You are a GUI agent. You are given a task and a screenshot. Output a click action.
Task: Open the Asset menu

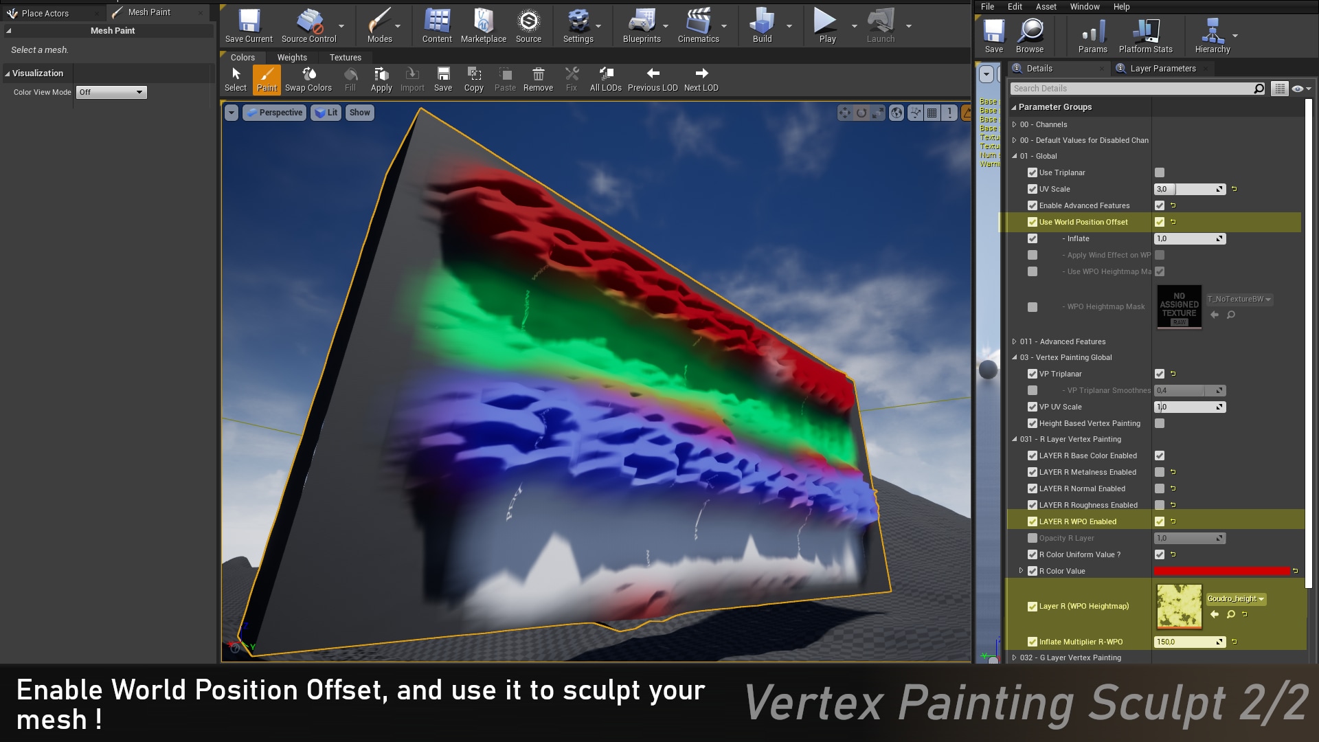point(1046,7)
